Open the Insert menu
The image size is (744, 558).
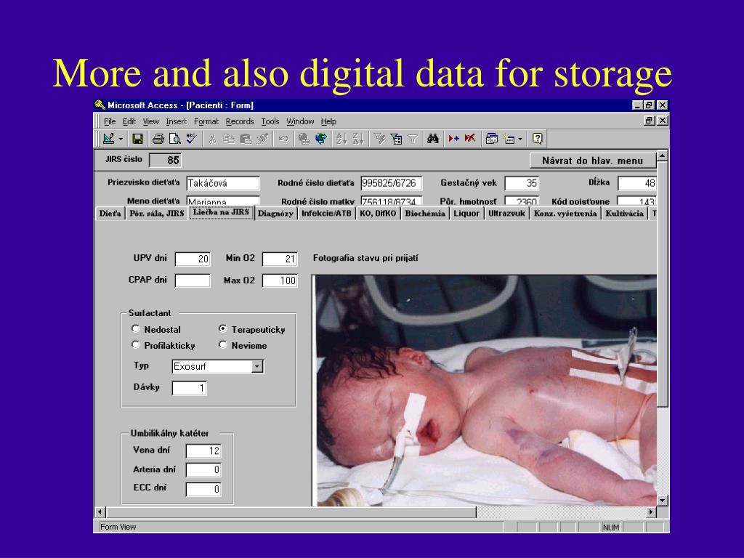coord(176,121)
